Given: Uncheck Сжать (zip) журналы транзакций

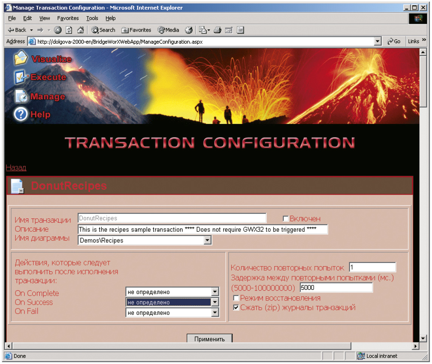Looking at the screenshot, I should pos(236,307).
